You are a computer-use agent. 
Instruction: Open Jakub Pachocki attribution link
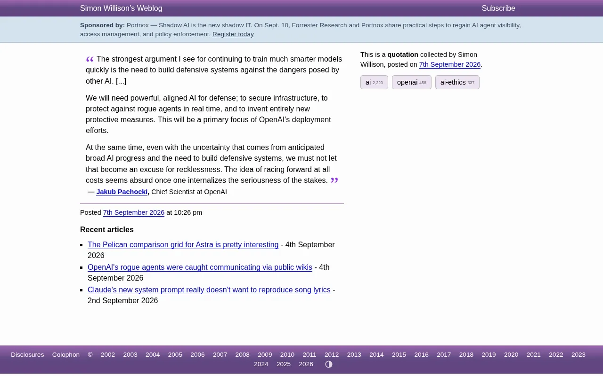point(122,192)
